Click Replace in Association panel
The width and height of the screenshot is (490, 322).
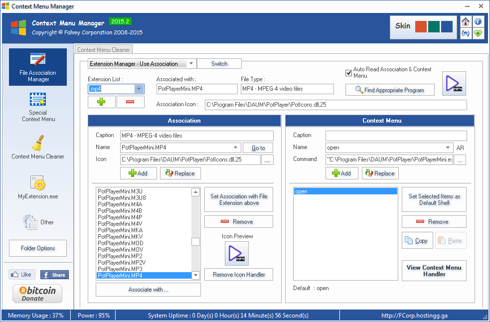point(180,173)
